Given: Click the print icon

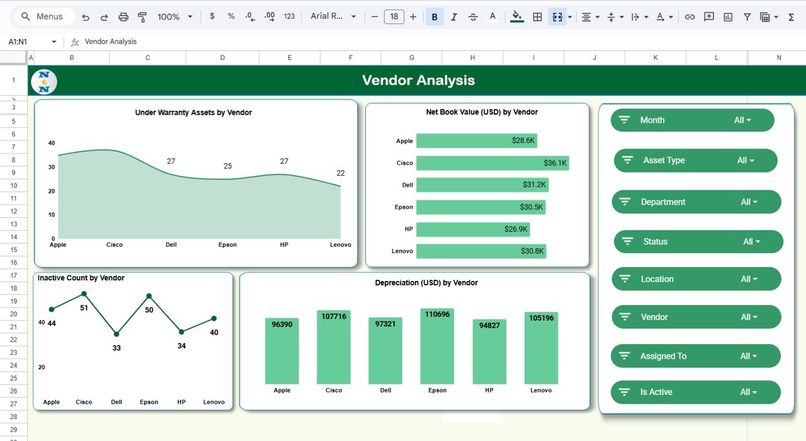Looking at the screenshot, I should tap(124, 16).
